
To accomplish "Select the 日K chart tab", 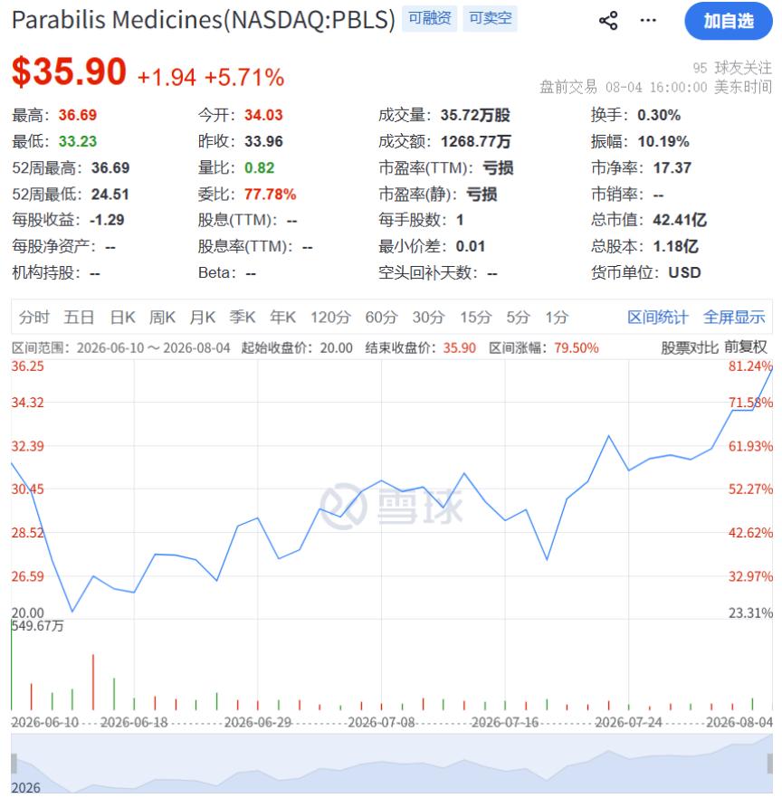I will [x=123, y=317].
